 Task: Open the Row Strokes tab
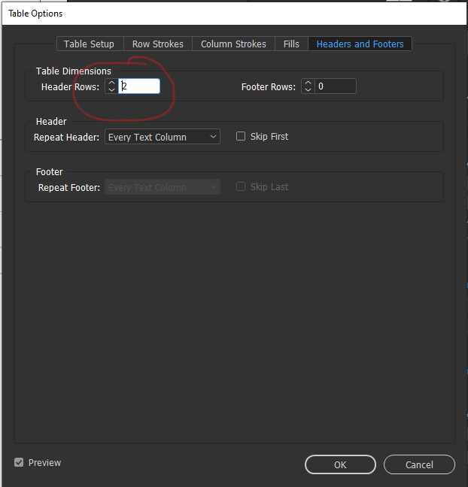(158, 44)
